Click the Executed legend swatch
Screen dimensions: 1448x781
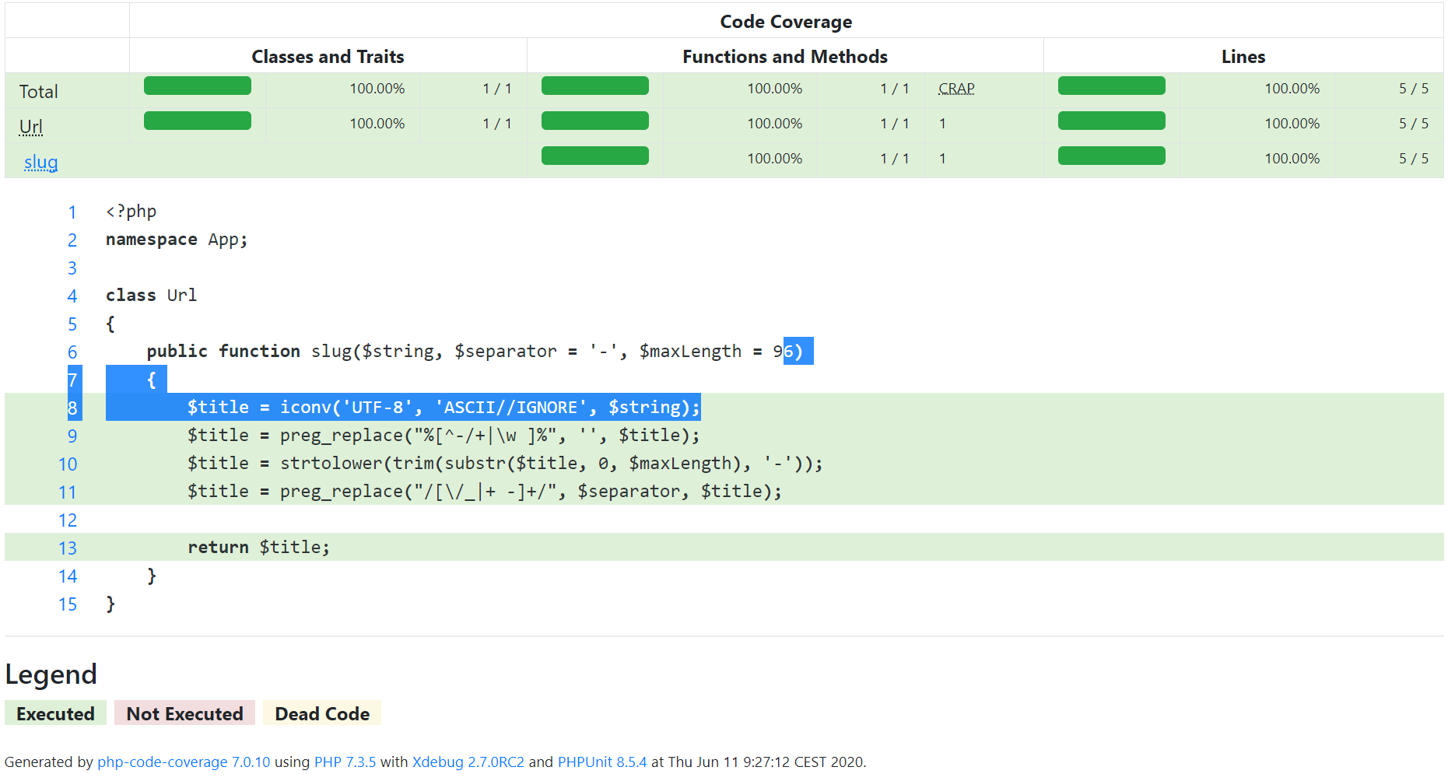pyautogui.click(x=55, y=713)
